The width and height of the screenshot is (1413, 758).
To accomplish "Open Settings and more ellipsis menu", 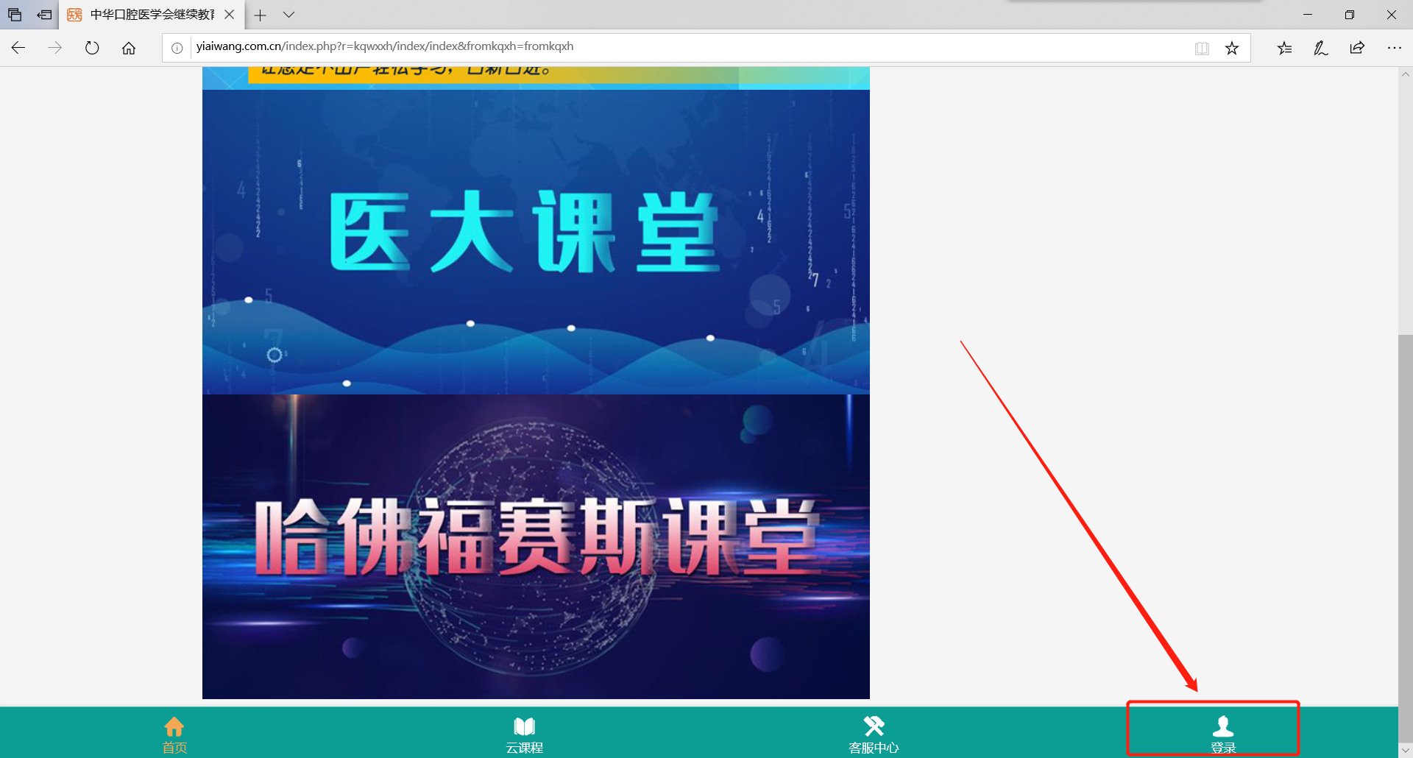I will 1394,48.
